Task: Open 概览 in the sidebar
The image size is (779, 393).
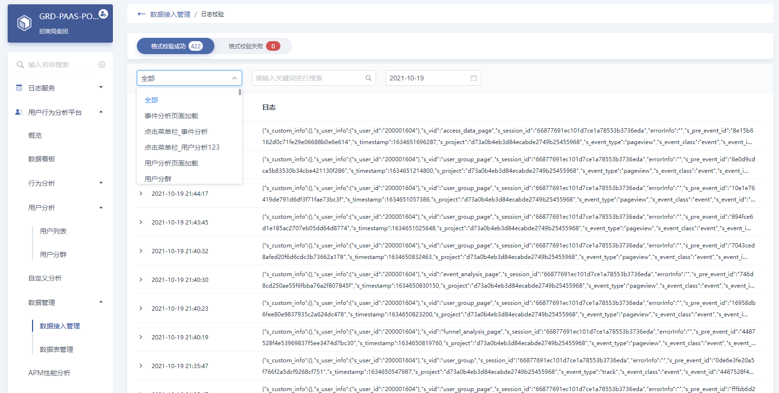Action: click(35, 135)
